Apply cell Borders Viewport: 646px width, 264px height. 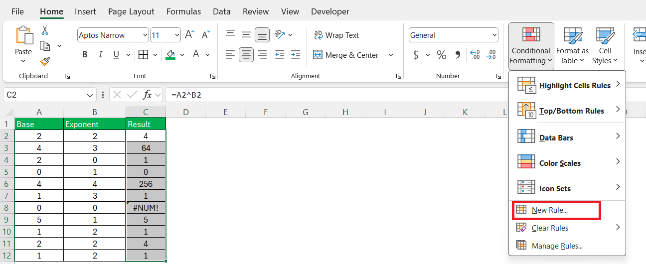143,55
